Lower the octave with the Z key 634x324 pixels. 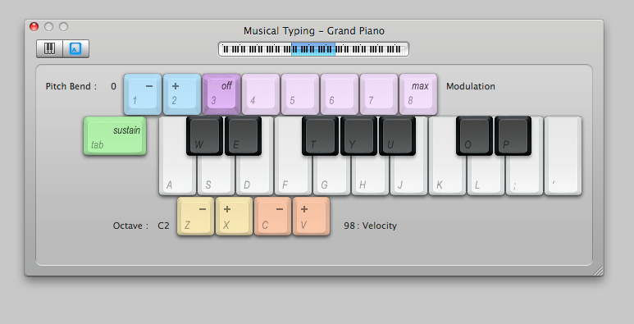tap(196, 216)
